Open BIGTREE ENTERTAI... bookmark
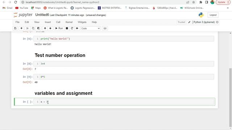Viewport: 232px width, 130px height. 109,8
